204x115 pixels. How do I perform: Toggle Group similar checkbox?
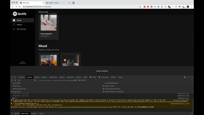pos(12,92)
